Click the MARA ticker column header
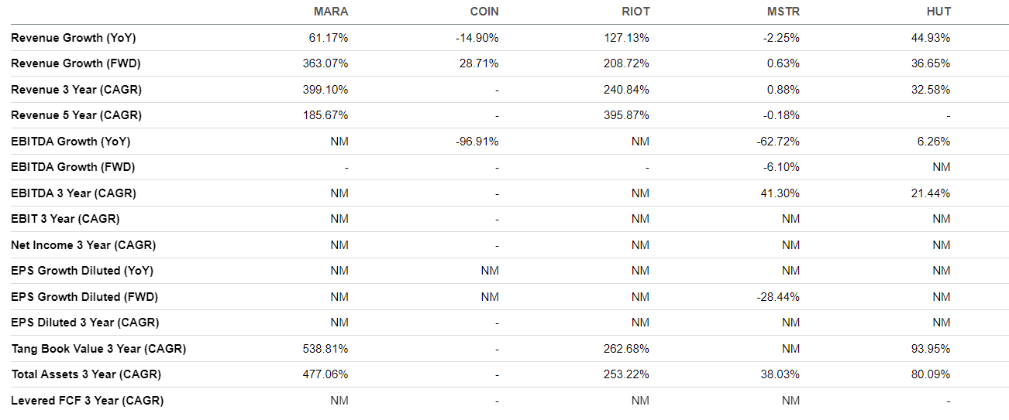This screenshot has width=1009, height=420. tap(331, 12)
